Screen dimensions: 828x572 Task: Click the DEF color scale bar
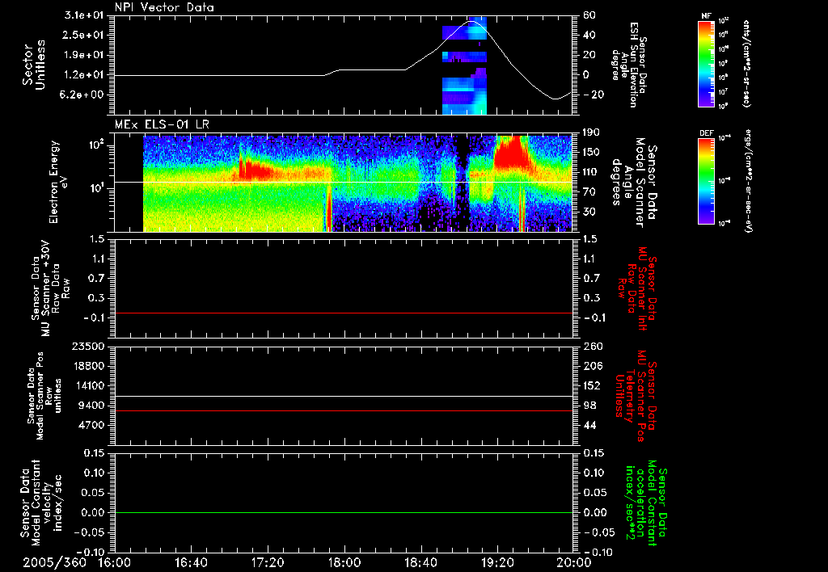(x=706, y=182)
